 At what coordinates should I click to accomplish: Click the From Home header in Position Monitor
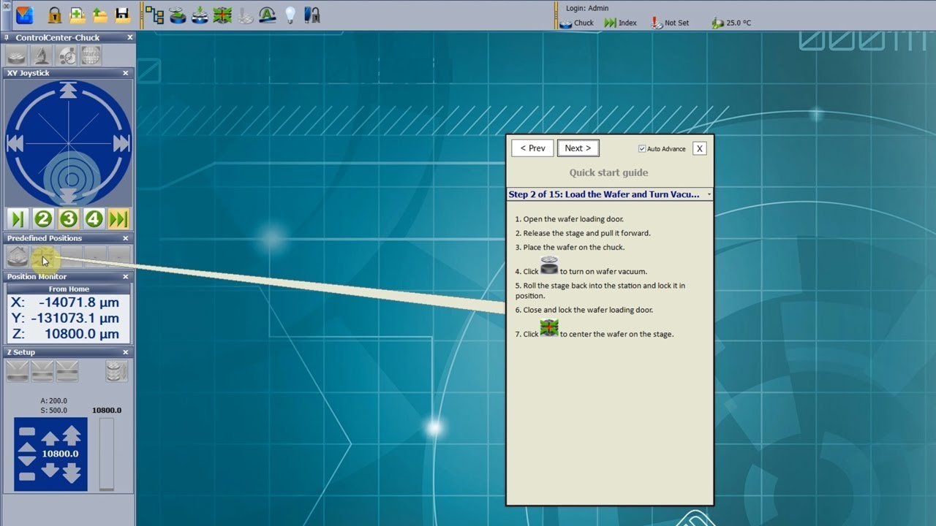[x=69, y=289]
